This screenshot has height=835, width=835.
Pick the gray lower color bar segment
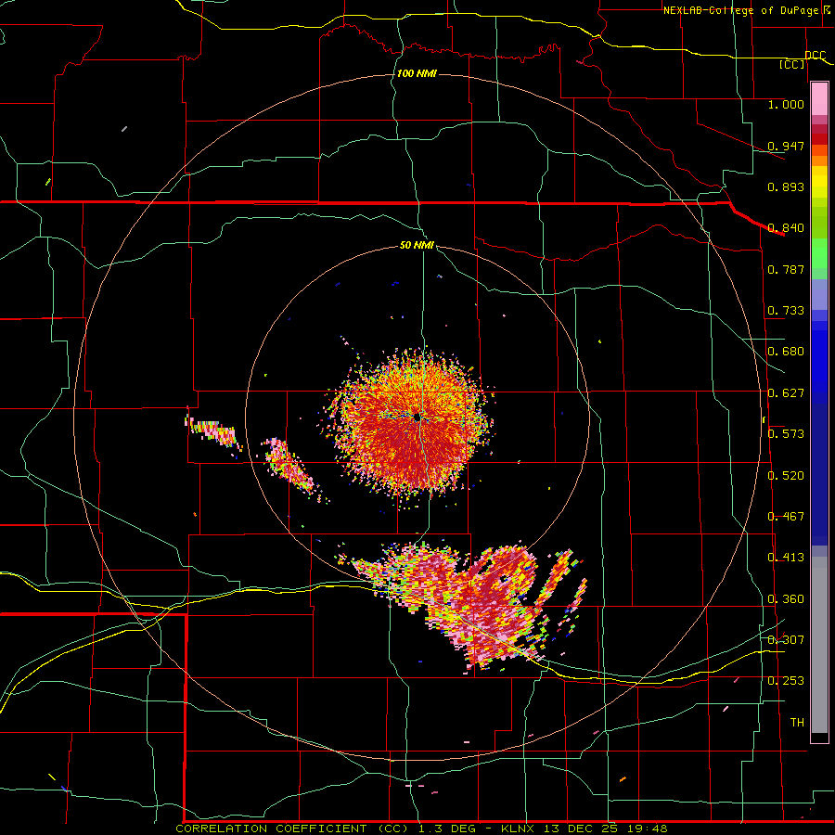(x=819, y=645)
